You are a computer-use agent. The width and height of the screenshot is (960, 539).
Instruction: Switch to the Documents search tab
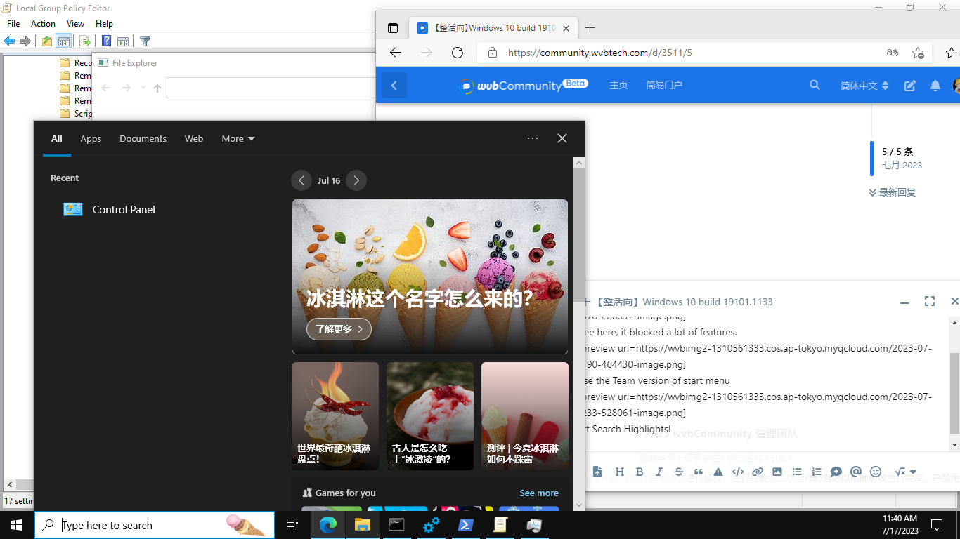(143, 138)
